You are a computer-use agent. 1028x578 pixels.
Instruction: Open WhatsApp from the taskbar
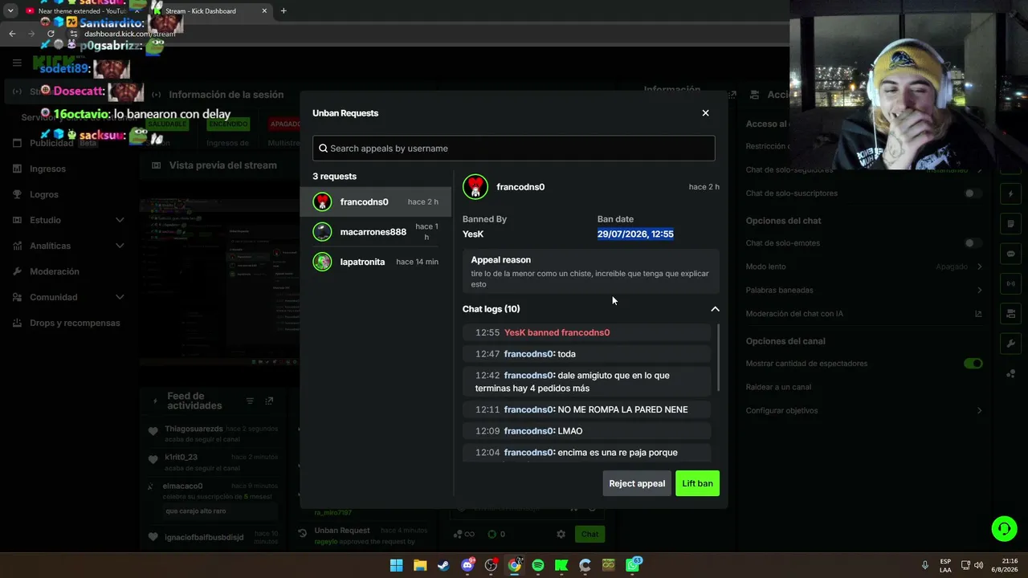coord(633,565)
